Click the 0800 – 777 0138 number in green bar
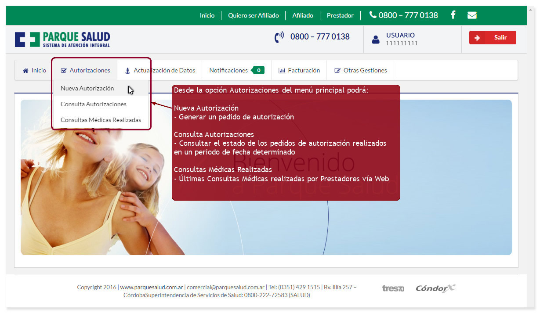Viewport: 540px width, 313px height. click(408, 15)
